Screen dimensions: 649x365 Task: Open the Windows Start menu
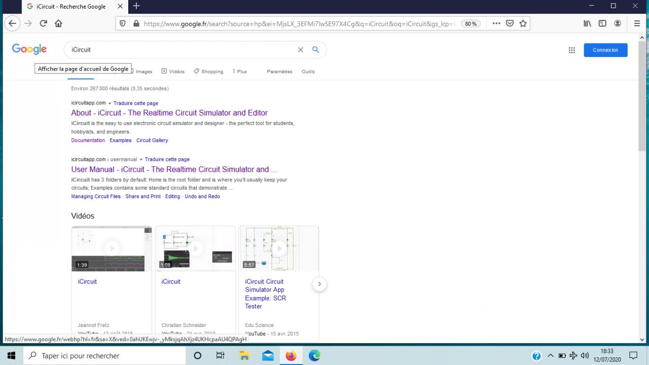point(11,355)
